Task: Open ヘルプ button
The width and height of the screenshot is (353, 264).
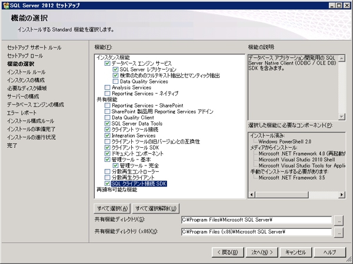Action: point(329,252)
